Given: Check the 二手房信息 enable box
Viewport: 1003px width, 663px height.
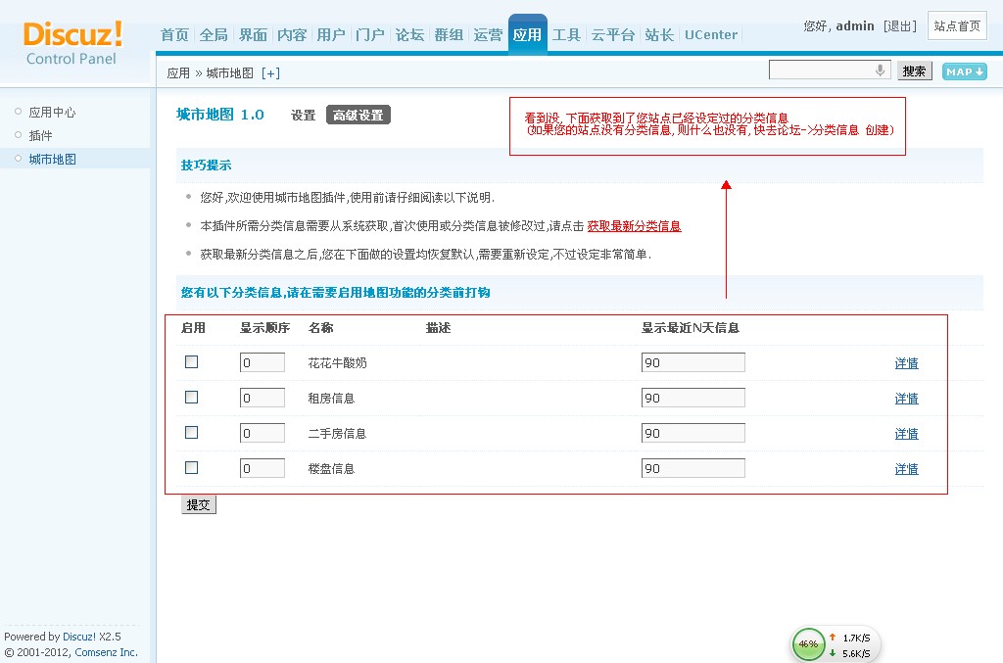Looking at the screenshot, I should [192, 433].
